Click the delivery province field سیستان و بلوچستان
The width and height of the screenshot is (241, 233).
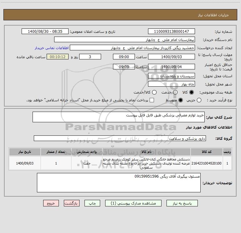click(172, 76)
